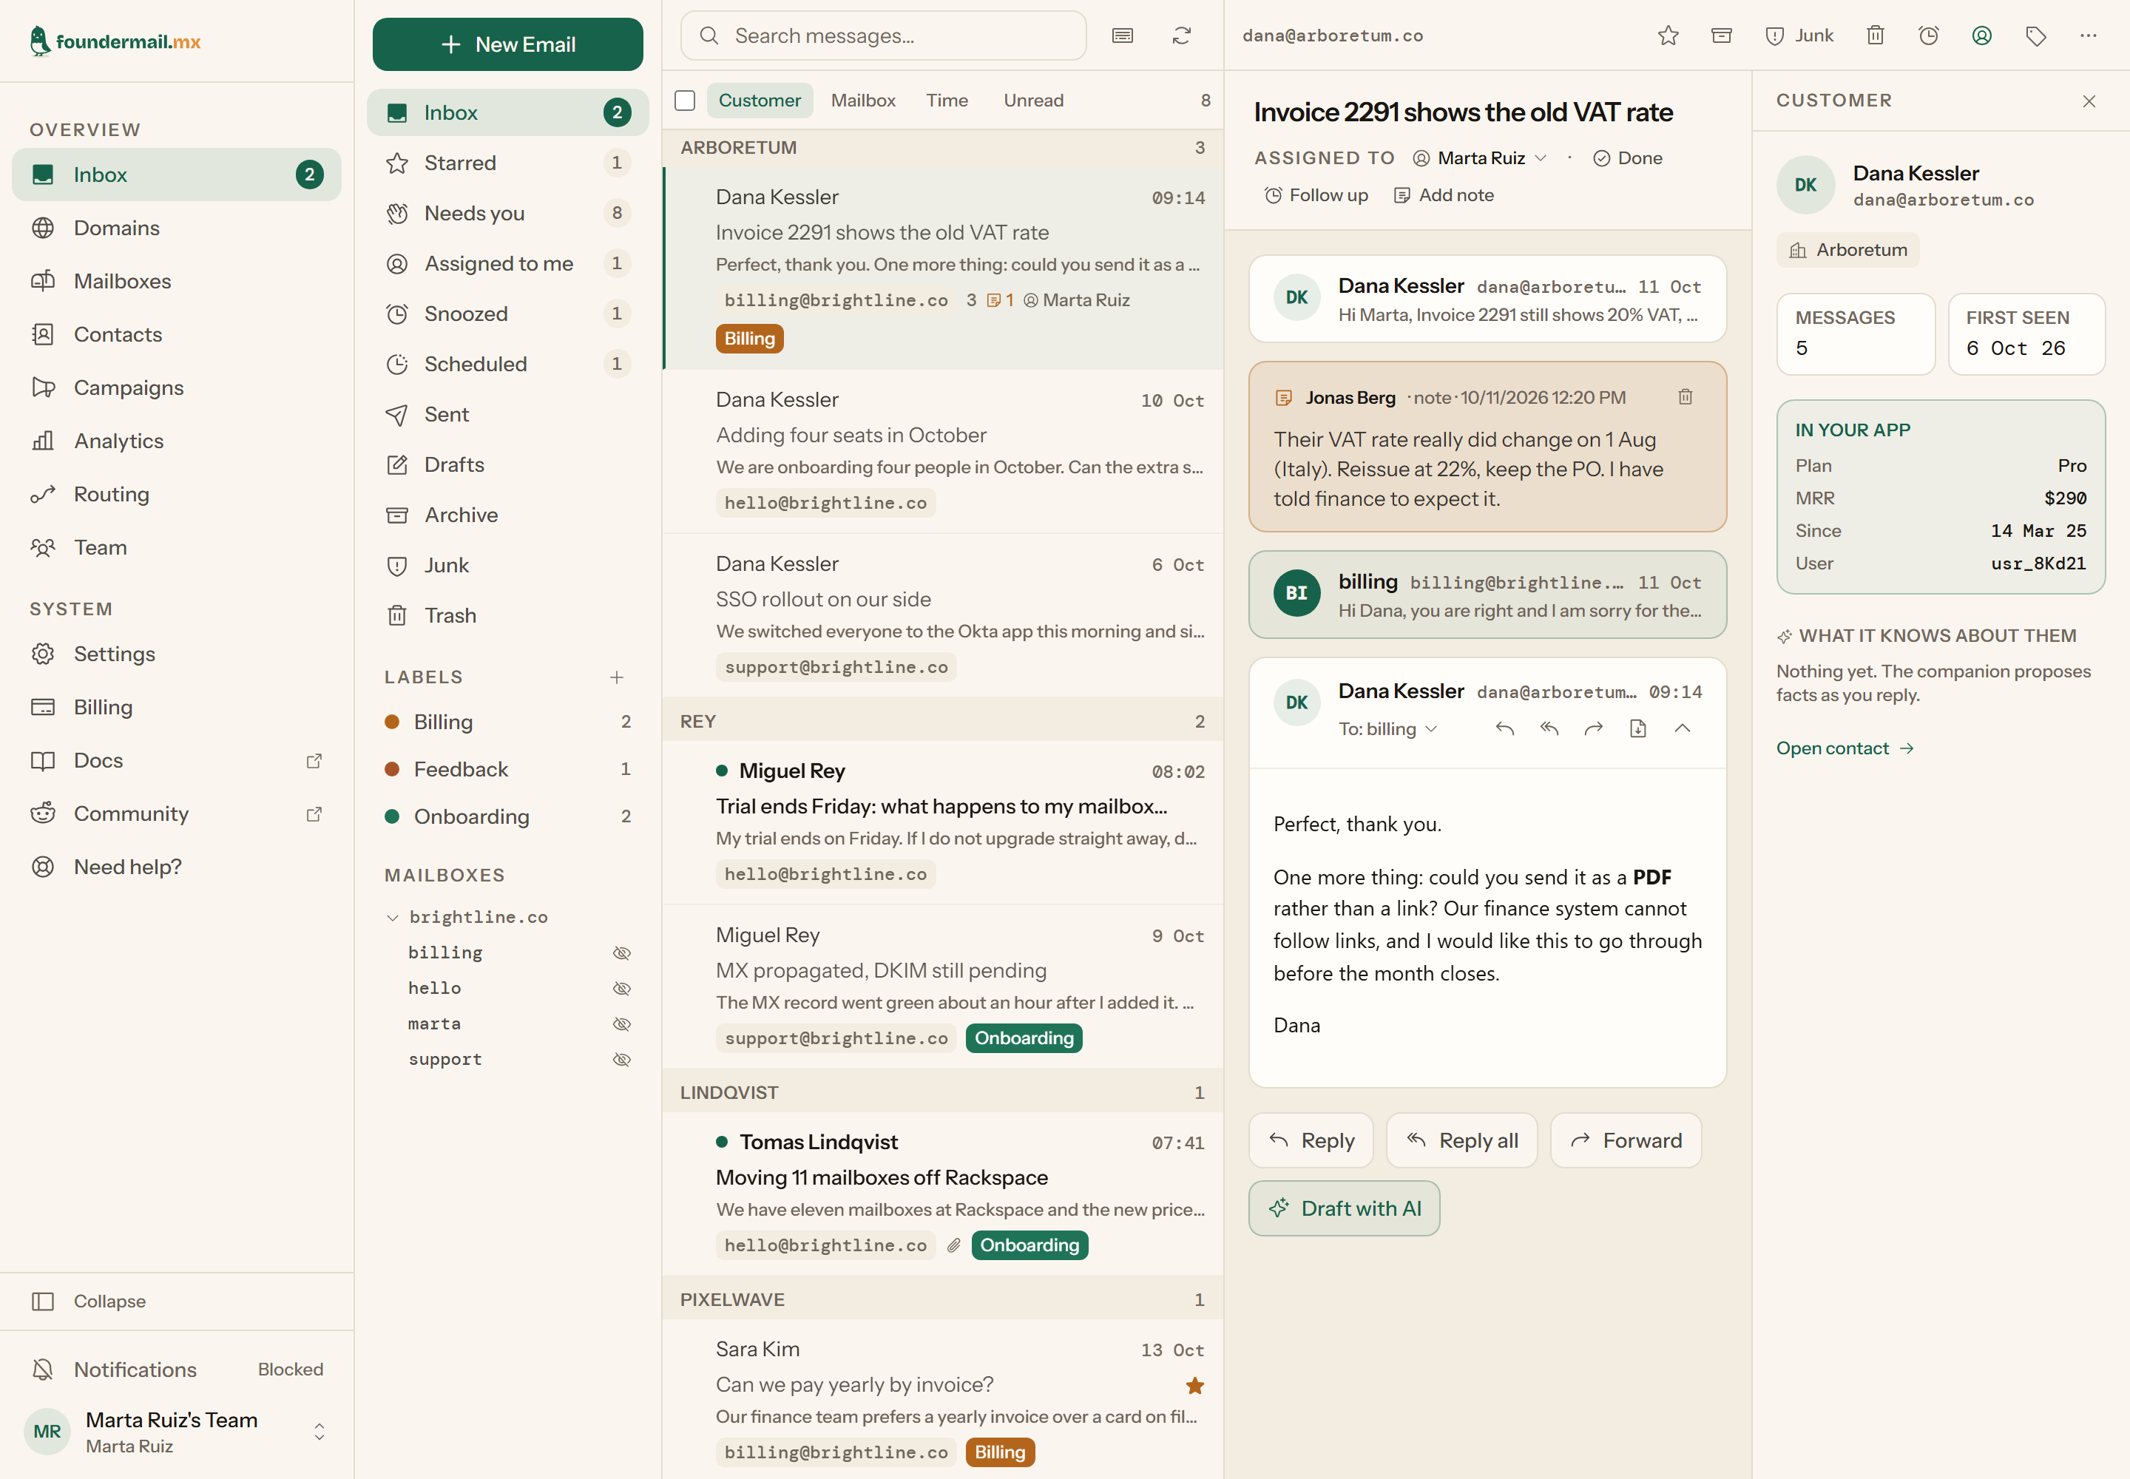Filter by the Unread tab
This screenshot has width=2130, height=1479.
coord(1033,100)
